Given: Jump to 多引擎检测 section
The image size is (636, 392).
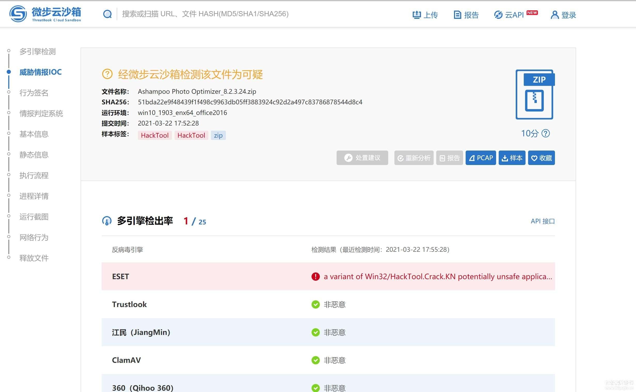Looking at the screenshot, I should (x=38, y=51).
